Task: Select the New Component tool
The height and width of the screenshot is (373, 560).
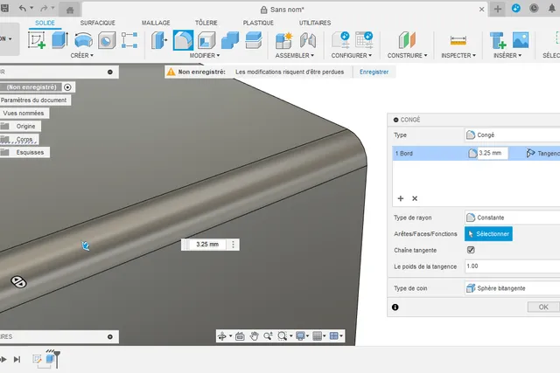Action: 283,40
